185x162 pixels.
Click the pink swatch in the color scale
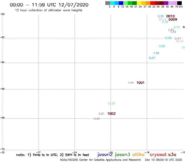pos(175,3)
